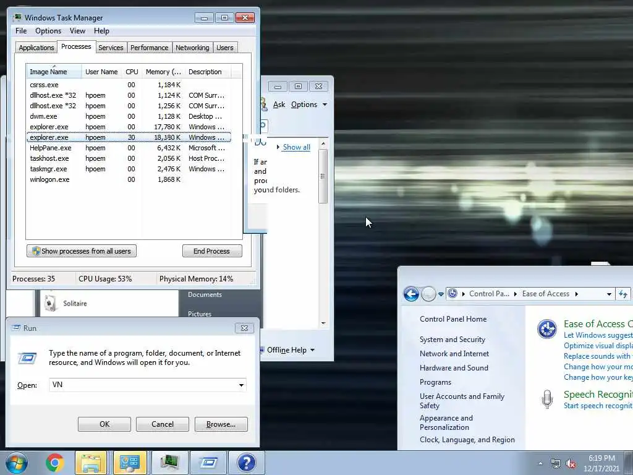Open Windows Help taskbar icon
The width and height of the screenshot is (633, 475).
tap(247, 463)
